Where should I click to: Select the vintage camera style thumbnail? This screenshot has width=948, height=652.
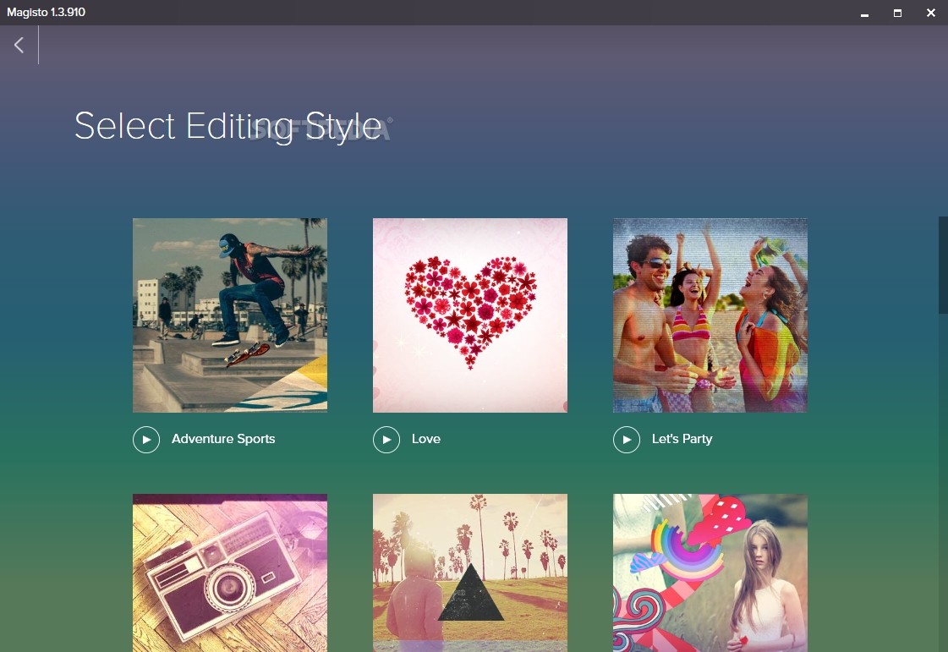230,573
